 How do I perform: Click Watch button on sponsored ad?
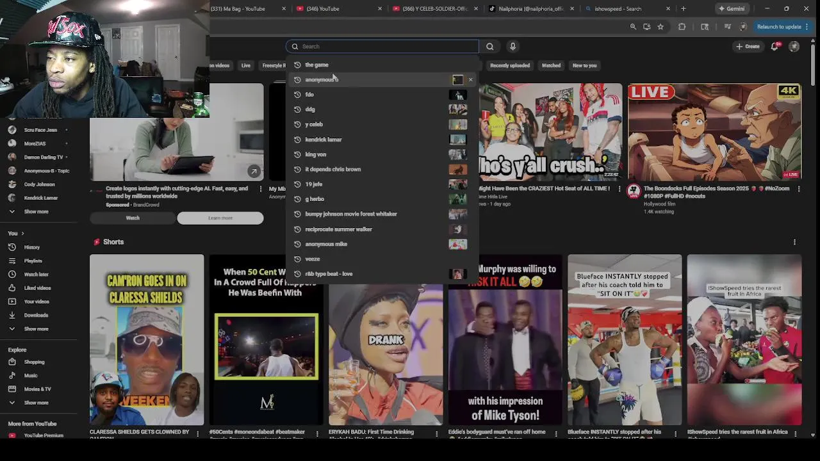click(133, 218)
